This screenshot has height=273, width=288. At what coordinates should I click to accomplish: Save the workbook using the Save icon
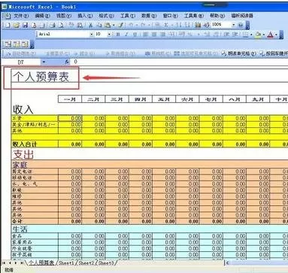tap(26, 25)
